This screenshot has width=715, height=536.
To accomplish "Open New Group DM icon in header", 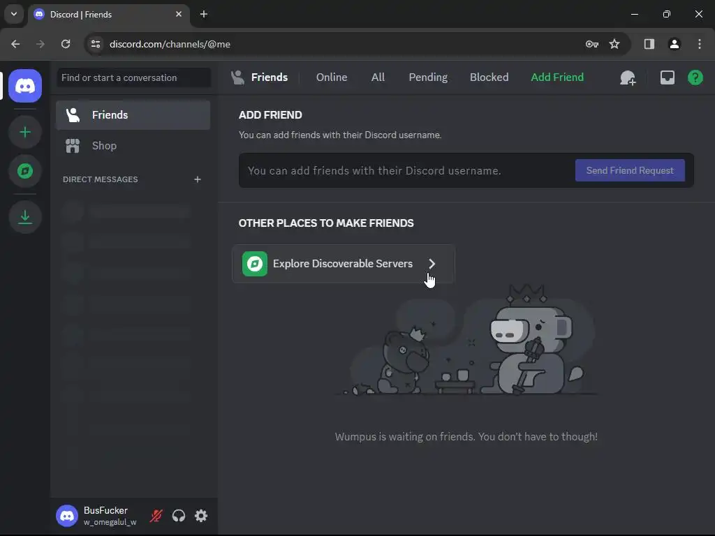I will (628, 78).
